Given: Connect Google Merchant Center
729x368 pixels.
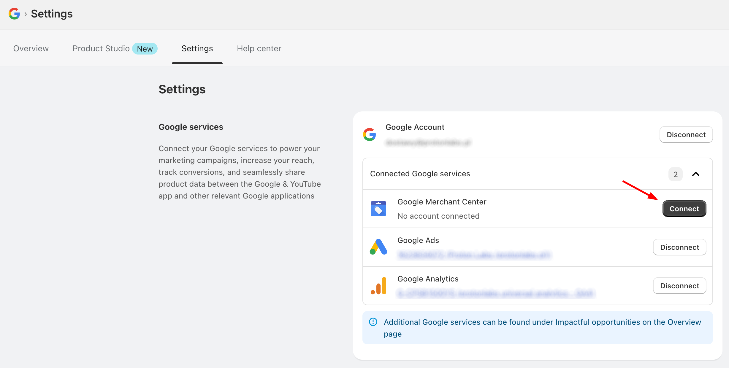Looking at the screenshot, I should pyautogui.click(x=684, y=208).
